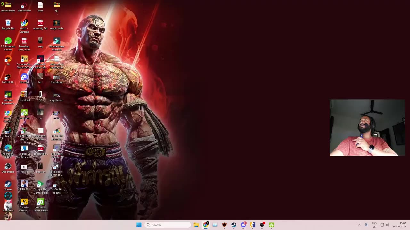This screenshot has height=230, width=410.
Task: Open Microsoft Edge shortcut
Action: 8,152
